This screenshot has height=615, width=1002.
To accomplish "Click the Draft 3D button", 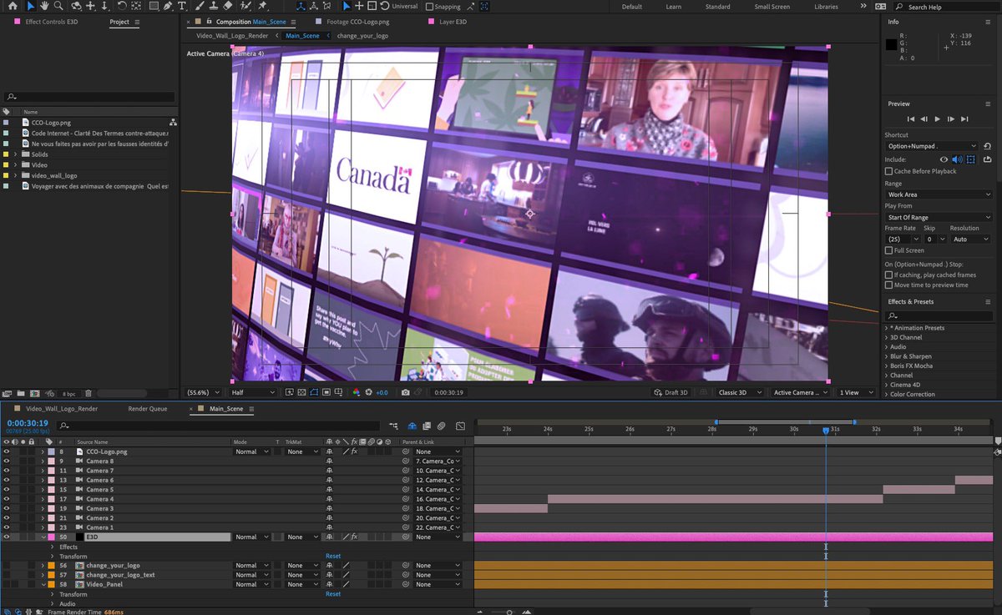I will coord(671,392).
